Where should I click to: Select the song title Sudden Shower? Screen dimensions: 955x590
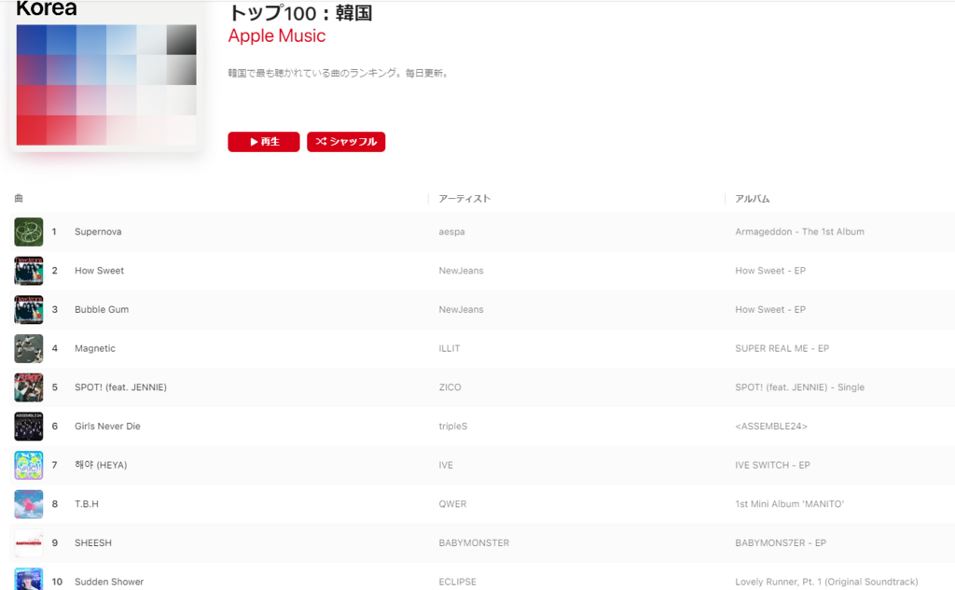click(x=109, y=583)
